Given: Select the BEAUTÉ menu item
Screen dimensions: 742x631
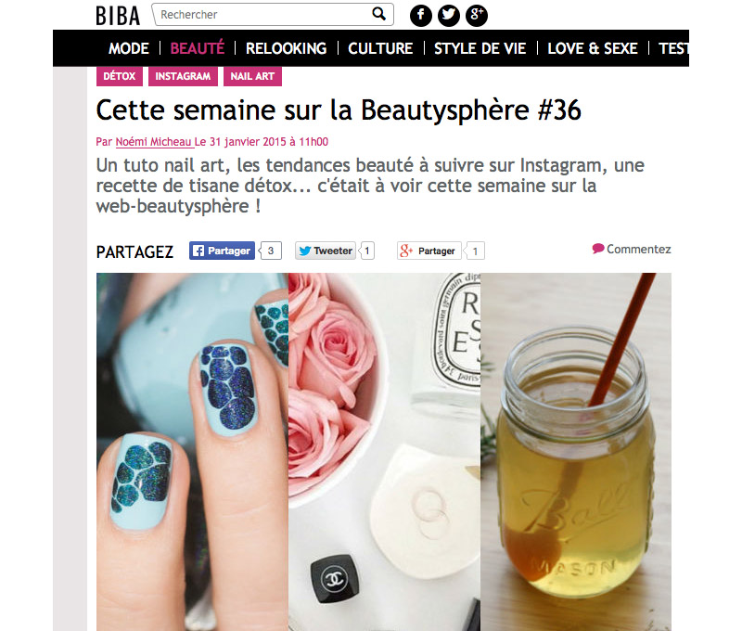Looking at the screenshot, I should point(198,48).
